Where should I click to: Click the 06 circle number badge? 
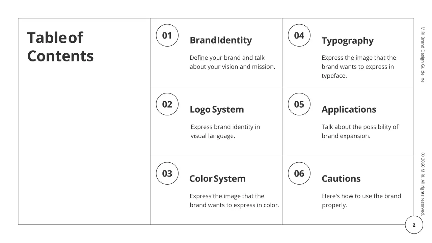coord(299,173)
